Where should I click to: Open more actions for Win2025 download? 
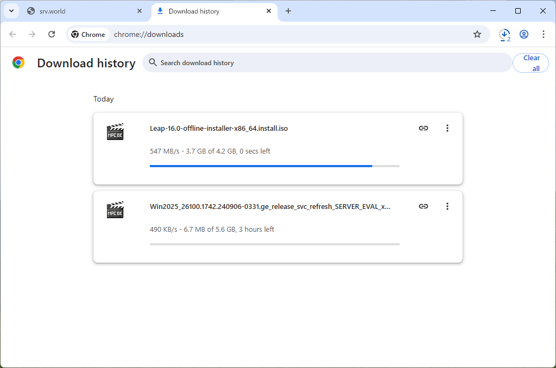pos(447,206)
